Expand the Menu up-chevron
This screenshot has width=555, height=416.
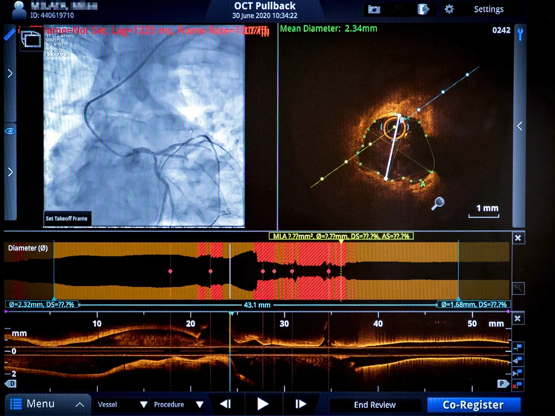tap(80, 405)
